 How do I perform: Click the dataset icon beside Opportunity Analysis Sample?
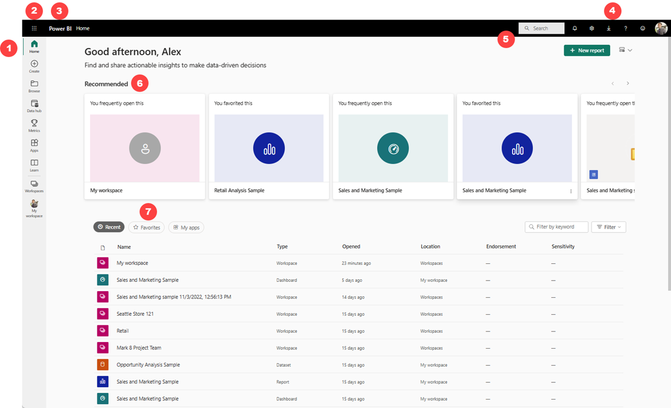pos(102,365)
